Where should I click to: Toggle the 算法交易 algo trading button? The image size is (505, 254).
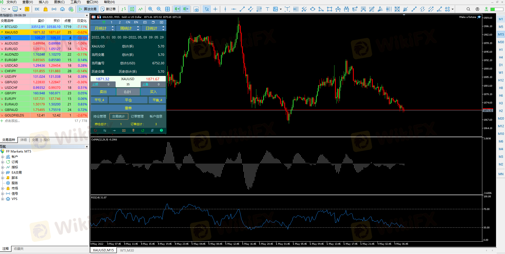pyautogui.click(x=88, y=9)
